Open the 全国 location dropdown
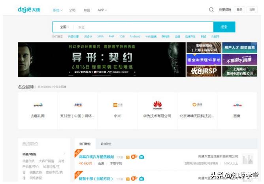The width and height of the screenshot is (264, 184). pyautogui.click(x=64, y=27)
